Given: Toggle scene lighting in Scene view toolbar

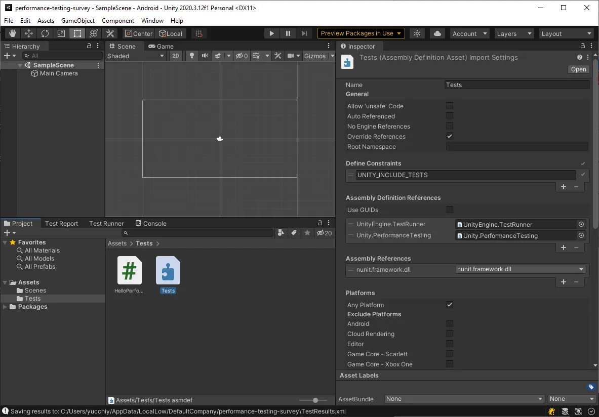Looking at the screenshot, I should pyautogui.click(x=192, y=56).
